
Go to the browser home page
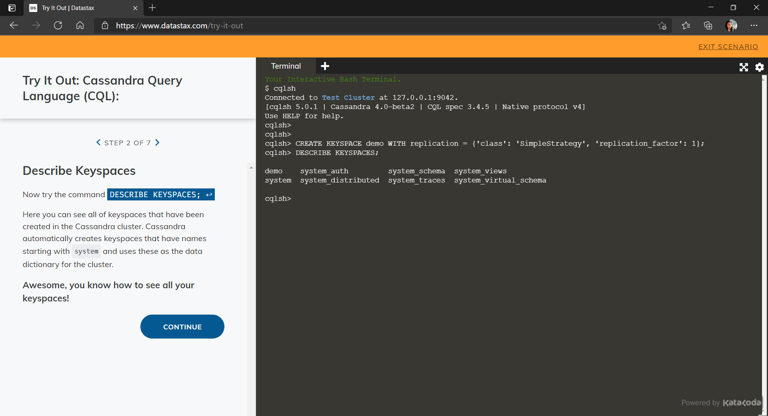point(80,25)
